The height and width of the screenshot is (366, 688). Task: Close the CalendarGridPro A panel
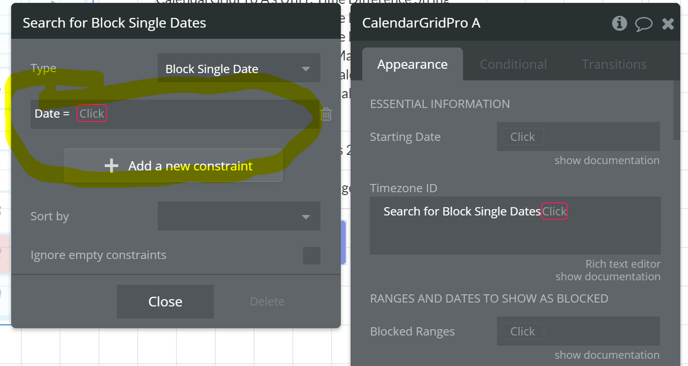coord(668,24)
